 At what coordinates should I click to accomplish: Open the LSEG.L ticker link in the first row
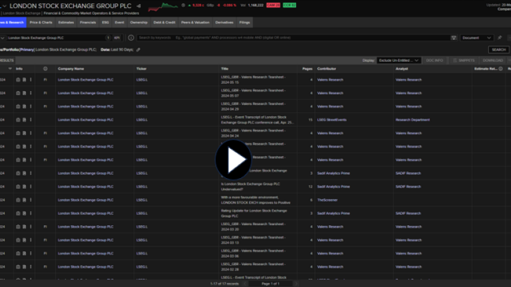point(142,80)
